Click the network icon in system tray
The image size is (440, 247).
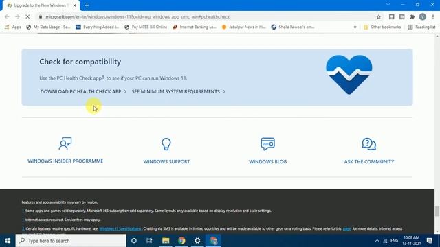coord(385,241)
